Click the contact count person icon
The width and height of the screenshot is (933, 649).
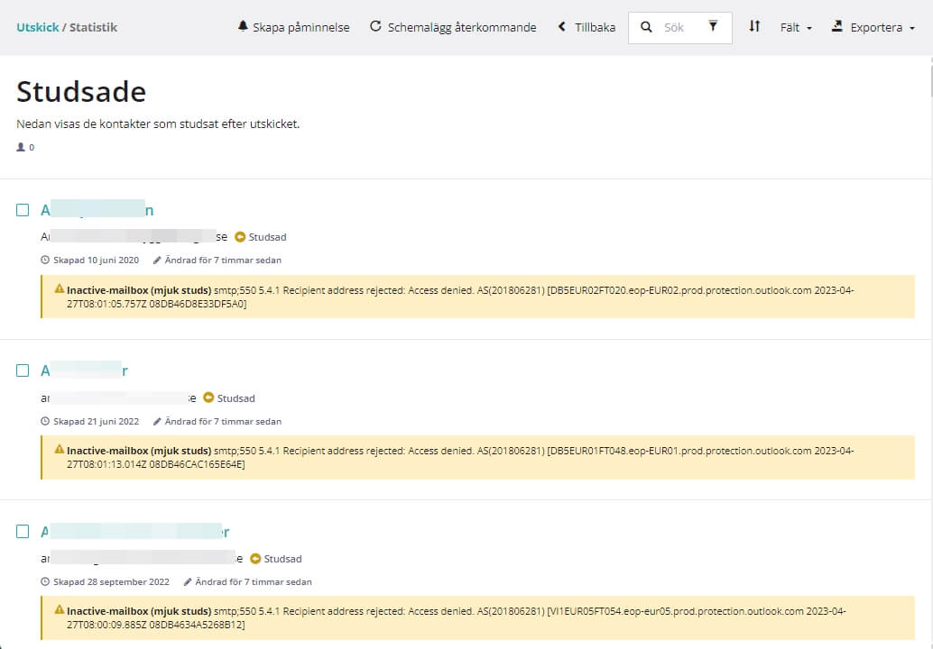(21, 147)
